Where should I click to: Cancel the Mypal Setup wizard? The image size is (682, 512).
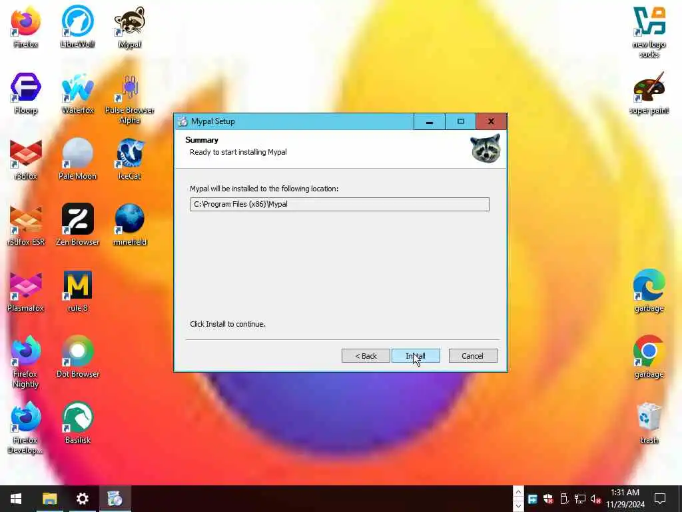pos(472,356)
